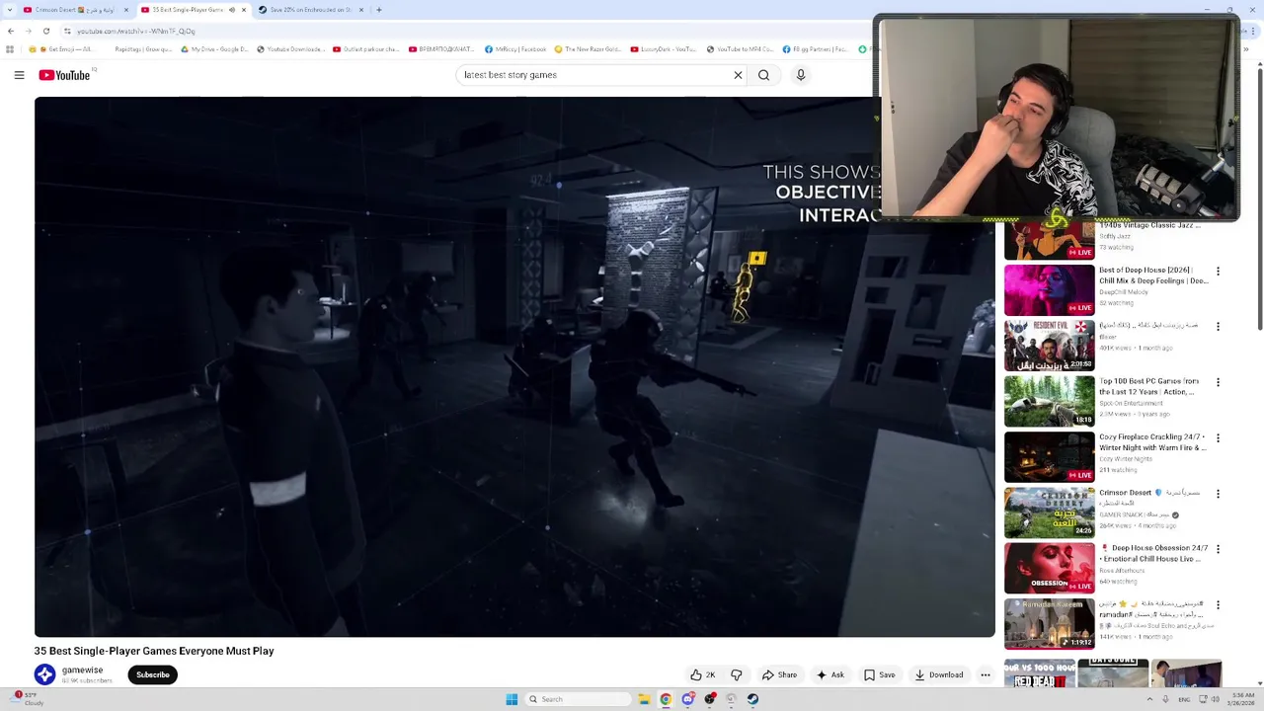This screenshot has width=1264, height=711.
Task: Open 'Top 100 Best PC Games' title
Action: coord(1148,386)
